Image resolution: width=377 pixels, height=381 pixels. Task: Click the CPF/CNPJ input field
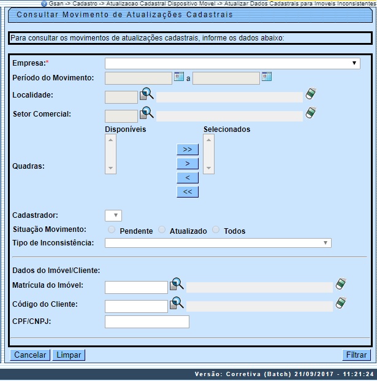point(147,321)
